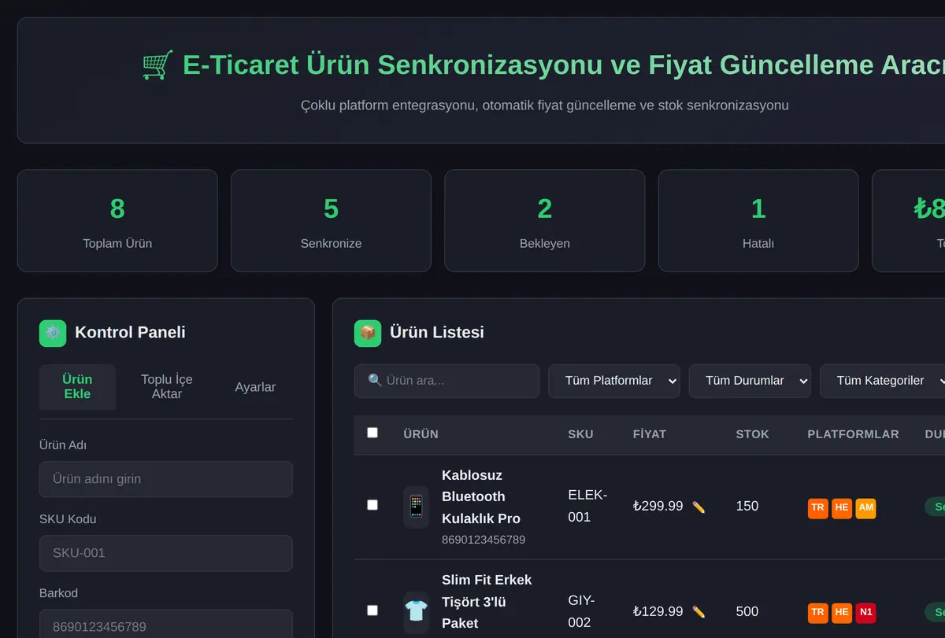The image size is (945, 638).
Task: Sort by the FİYAT column header
Action: click(x=650, y=434)
